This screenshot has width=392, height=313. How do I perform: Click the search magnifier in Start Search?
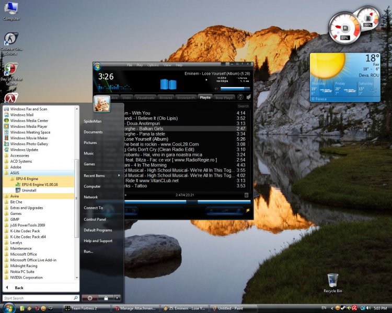click(x=76, y=298)
